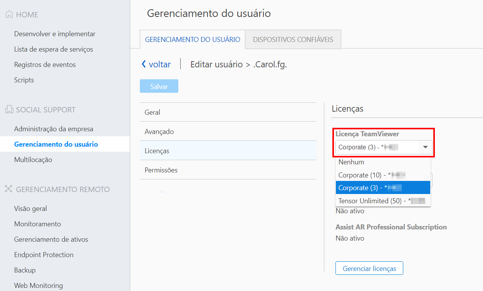Image resolution: width=483 pixels, height=291 pixels.
Task: Click the GERENCIAMENTO REMOTO section heading
Action: coord(63,189)
